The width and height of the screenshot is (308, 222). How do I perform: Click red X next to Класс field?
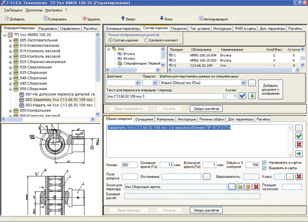click(299, 177)
